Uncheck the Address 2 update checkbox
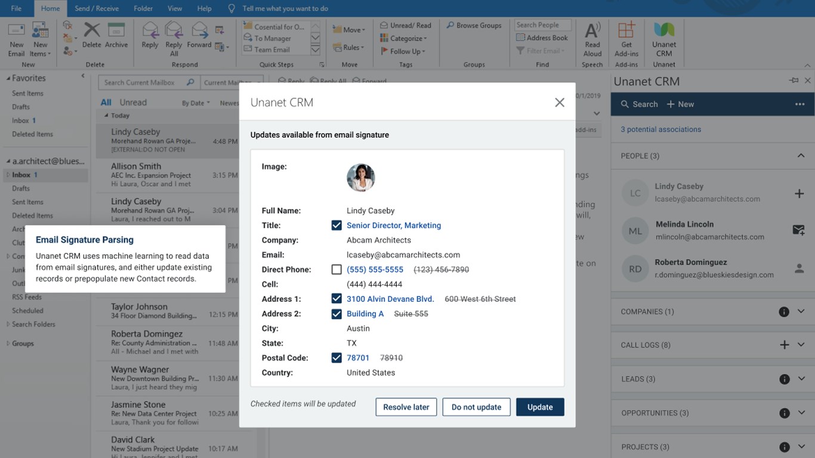Image resolution: width=815 pixels, height=458 pixels. coord(337,314)
